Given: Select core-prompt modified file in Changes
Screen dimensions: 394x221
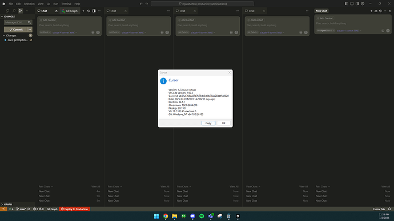Looking at the screenshot, I should click(17, 40).
